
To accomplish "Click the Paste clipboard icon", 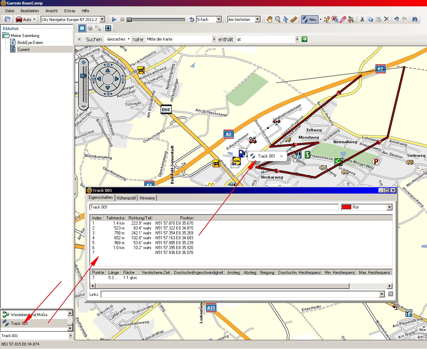I will click(x=378, y=20).
